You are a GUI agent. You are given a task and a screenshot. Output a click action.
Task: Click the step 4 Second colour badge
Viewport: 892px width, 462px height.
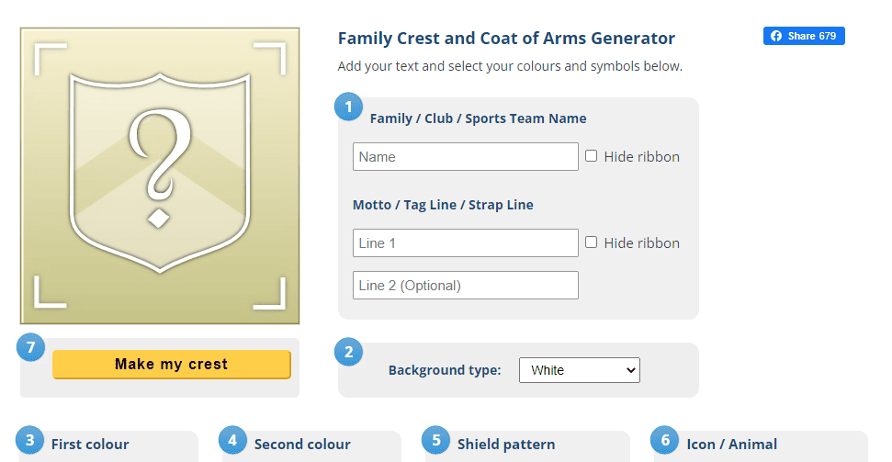point(233,440)
